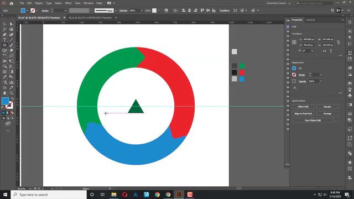Open Arrange Documents dropdown
The image size is (354, 199).
tap(111, 3)
